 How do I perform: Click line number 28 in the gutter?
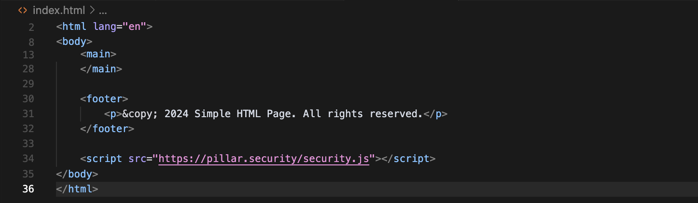click(28, 69)
